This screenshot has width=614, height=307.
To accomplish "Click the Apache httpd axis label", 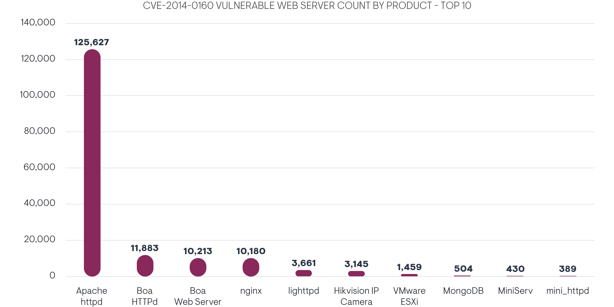I will (x=92, y=296).
